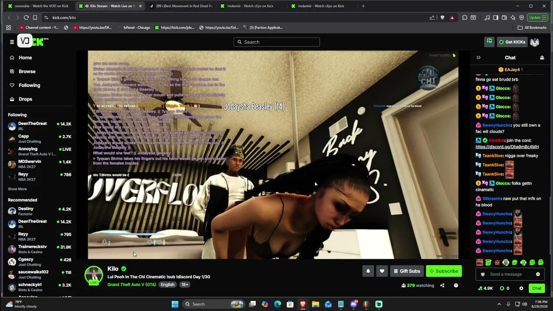The height and width of the screenshot is (311, 553).
Task: Open saucewalka102 recommended channel
Action: (39, 274)
